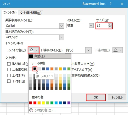The image size is (128, 115).
Task: Click the キャンセル button
Action: pos(117,97)
